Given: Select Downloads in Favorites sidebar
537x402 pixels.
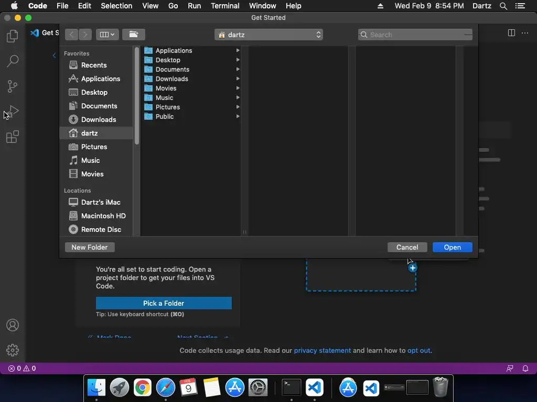Looking at the screenshot, I should click(x=96, y=120).
